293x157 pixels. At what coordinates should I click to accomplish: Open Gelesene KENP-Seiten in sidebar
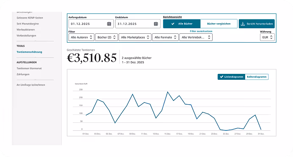pyautogui.click(x=30, y=18)
